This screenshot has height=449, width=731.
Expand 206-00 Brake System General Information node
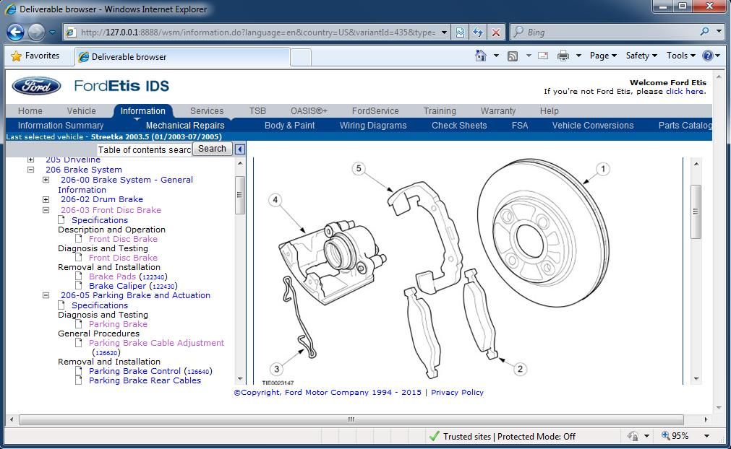(x=46, y=180)
